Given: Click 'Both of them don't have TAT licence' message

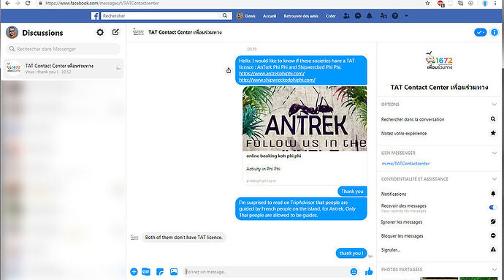Looking at the screenshot, I should coord(183,237).
